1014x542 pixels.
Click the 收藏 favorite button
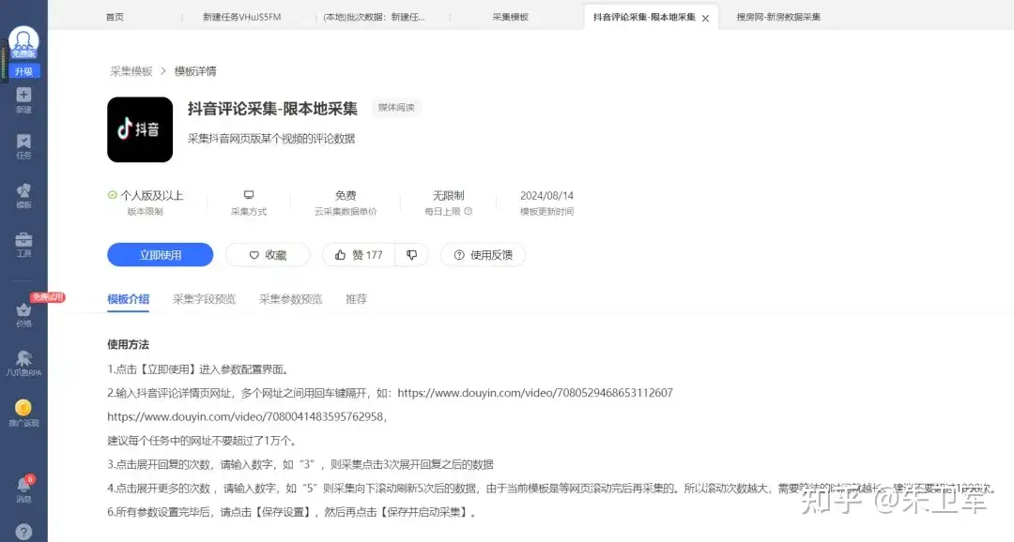point(268,254)
